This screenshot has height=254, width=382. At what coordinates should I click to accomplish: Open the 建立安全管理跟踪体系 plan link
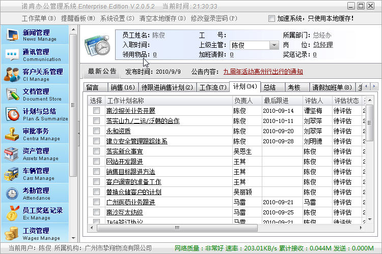tap(137, 141)
